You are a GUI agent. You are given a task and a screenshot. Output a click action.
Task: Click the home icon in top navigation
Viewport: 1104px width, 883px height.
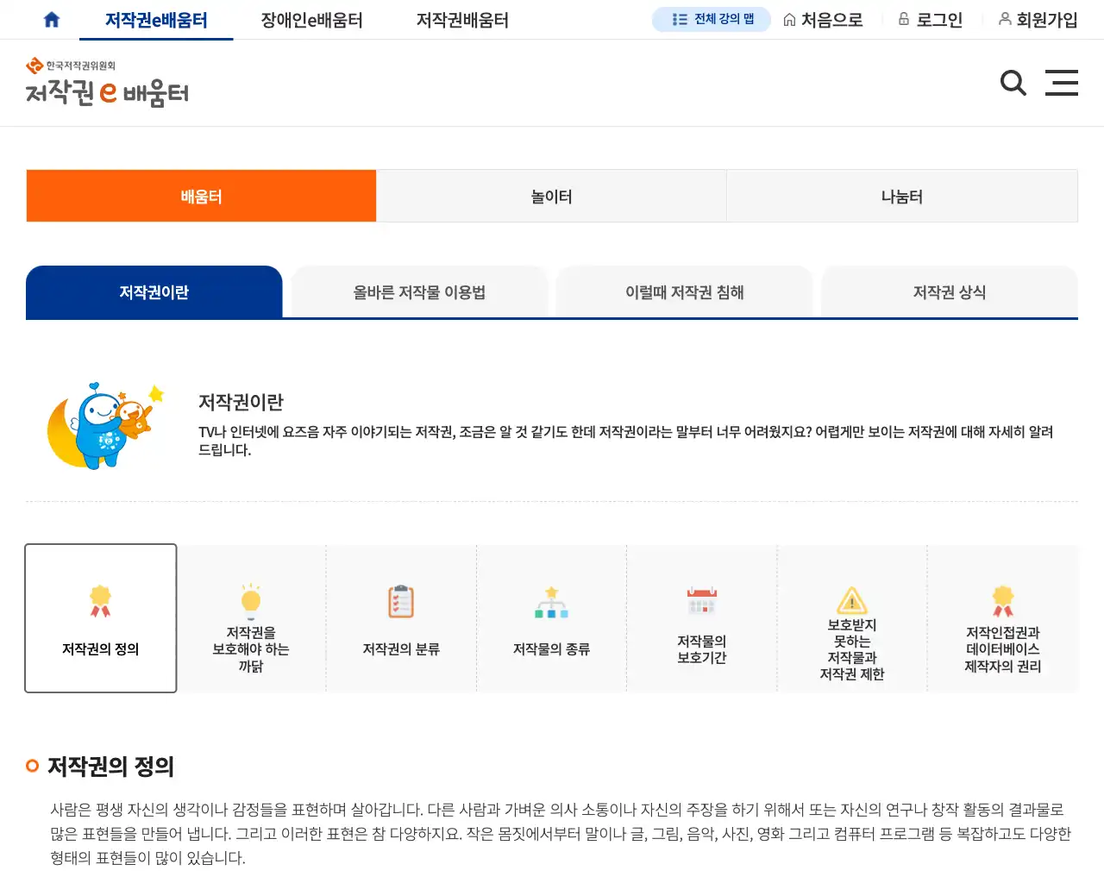pos(51,19)
